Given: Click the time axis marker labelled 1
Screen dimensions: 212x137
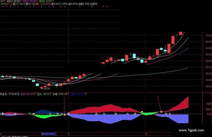Looking at the screenshot, I should click(69, 134).
